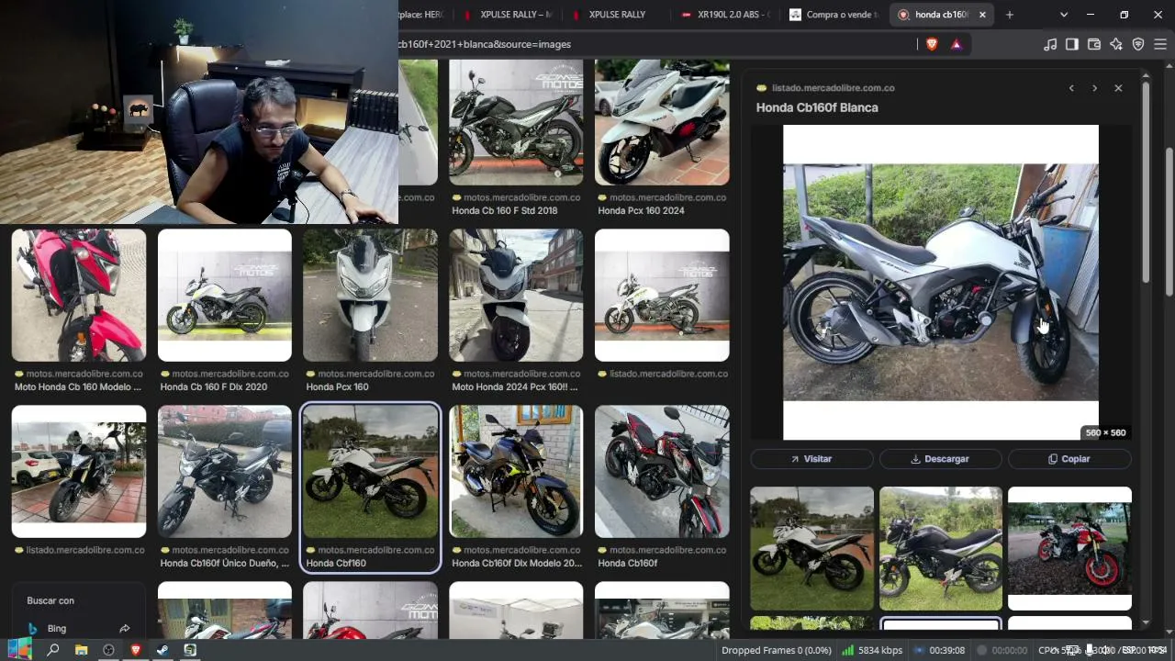Open a new browser tab
This screenshot has height=661, width=1175.
point(1010,15)
